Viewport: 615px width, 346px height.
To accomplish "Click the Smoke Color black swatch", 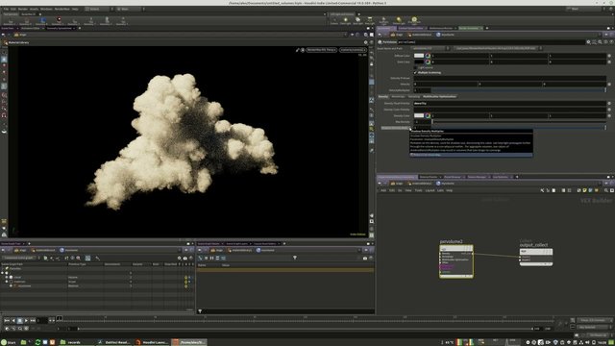I will (419, 62).
